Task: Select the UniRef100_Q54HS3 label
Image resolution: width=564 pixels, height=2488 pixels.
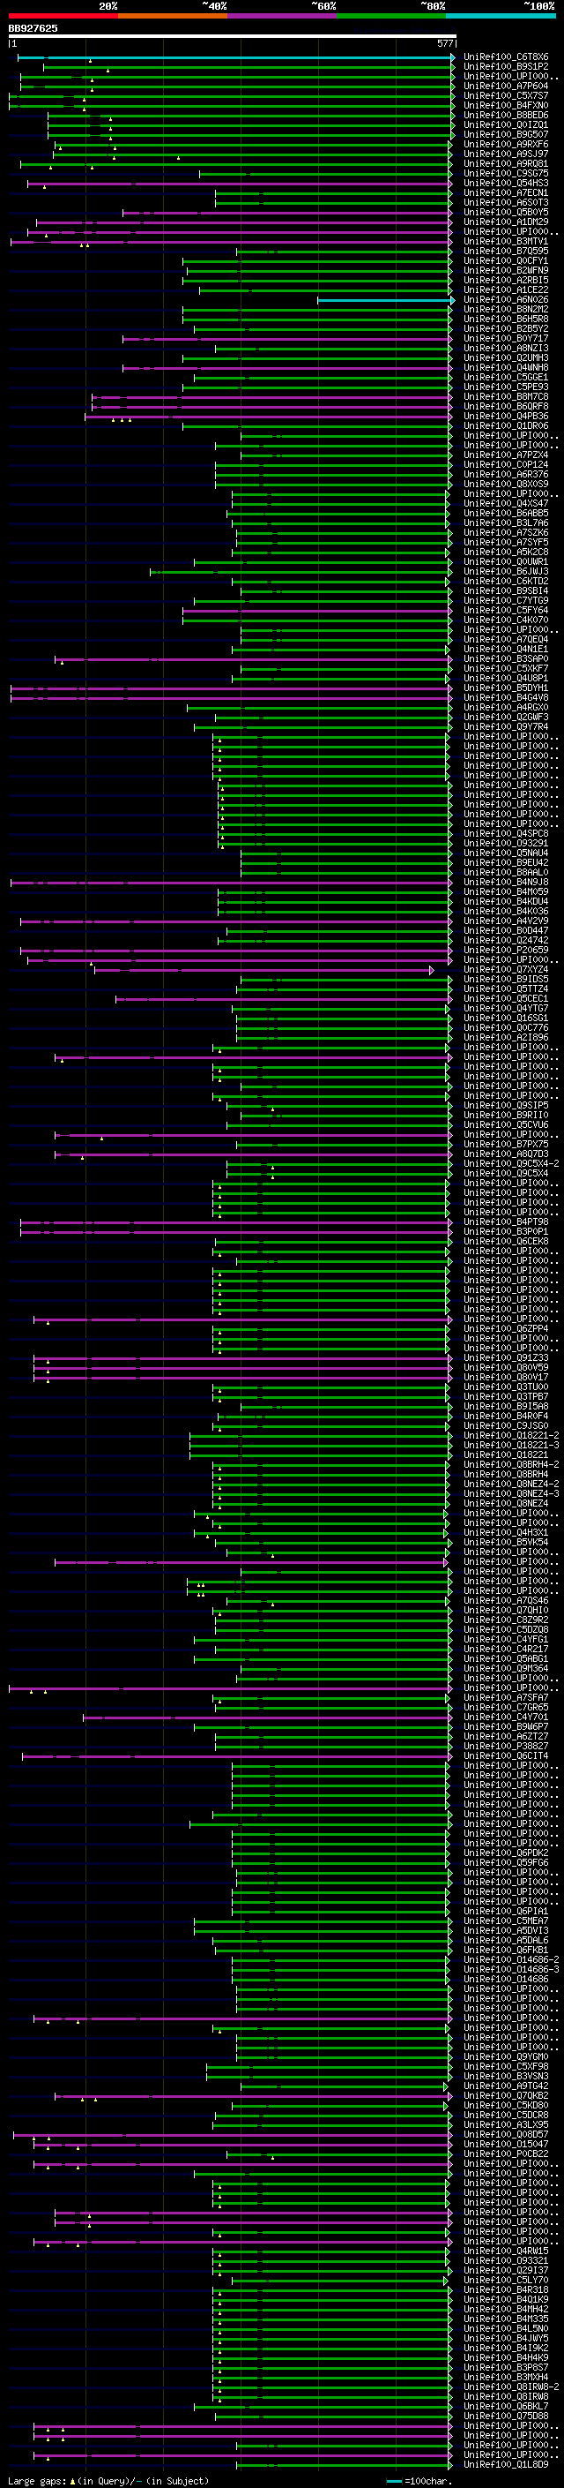Action: coord(506,184)
